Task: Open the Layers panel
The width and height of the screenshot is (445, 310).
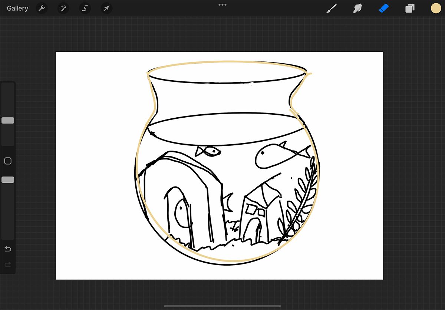Action: point(410,8)
